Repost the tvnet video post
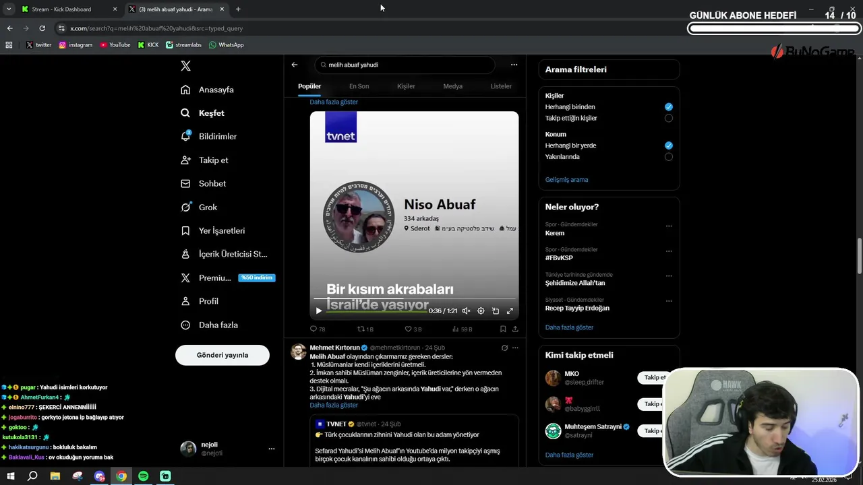Screen dimensions: 863x485 365,329
